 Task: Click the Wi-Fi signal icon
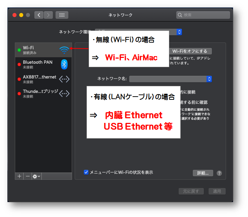coord(64,50)
